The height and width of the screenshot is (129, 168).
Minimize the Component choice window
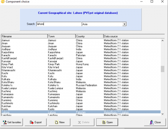click(141, 1)
